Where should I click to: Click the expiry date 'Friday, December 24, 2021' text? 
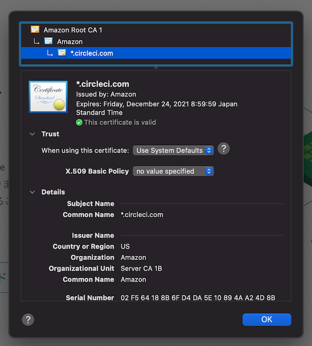(x=146, y=104)
